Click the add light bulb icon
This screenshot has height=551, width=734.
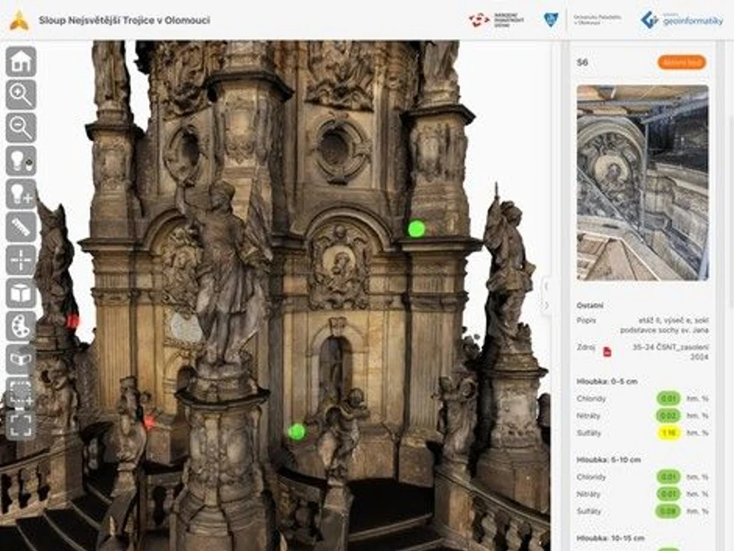coord(21,193)
